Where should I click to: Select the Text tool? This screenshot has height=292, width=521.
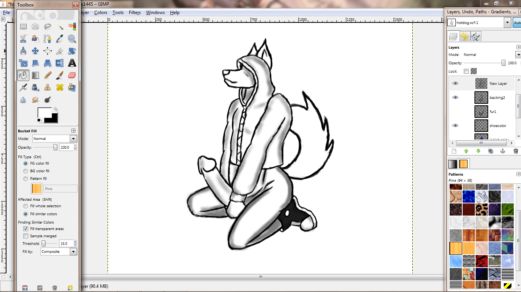[x=72, y=63]
